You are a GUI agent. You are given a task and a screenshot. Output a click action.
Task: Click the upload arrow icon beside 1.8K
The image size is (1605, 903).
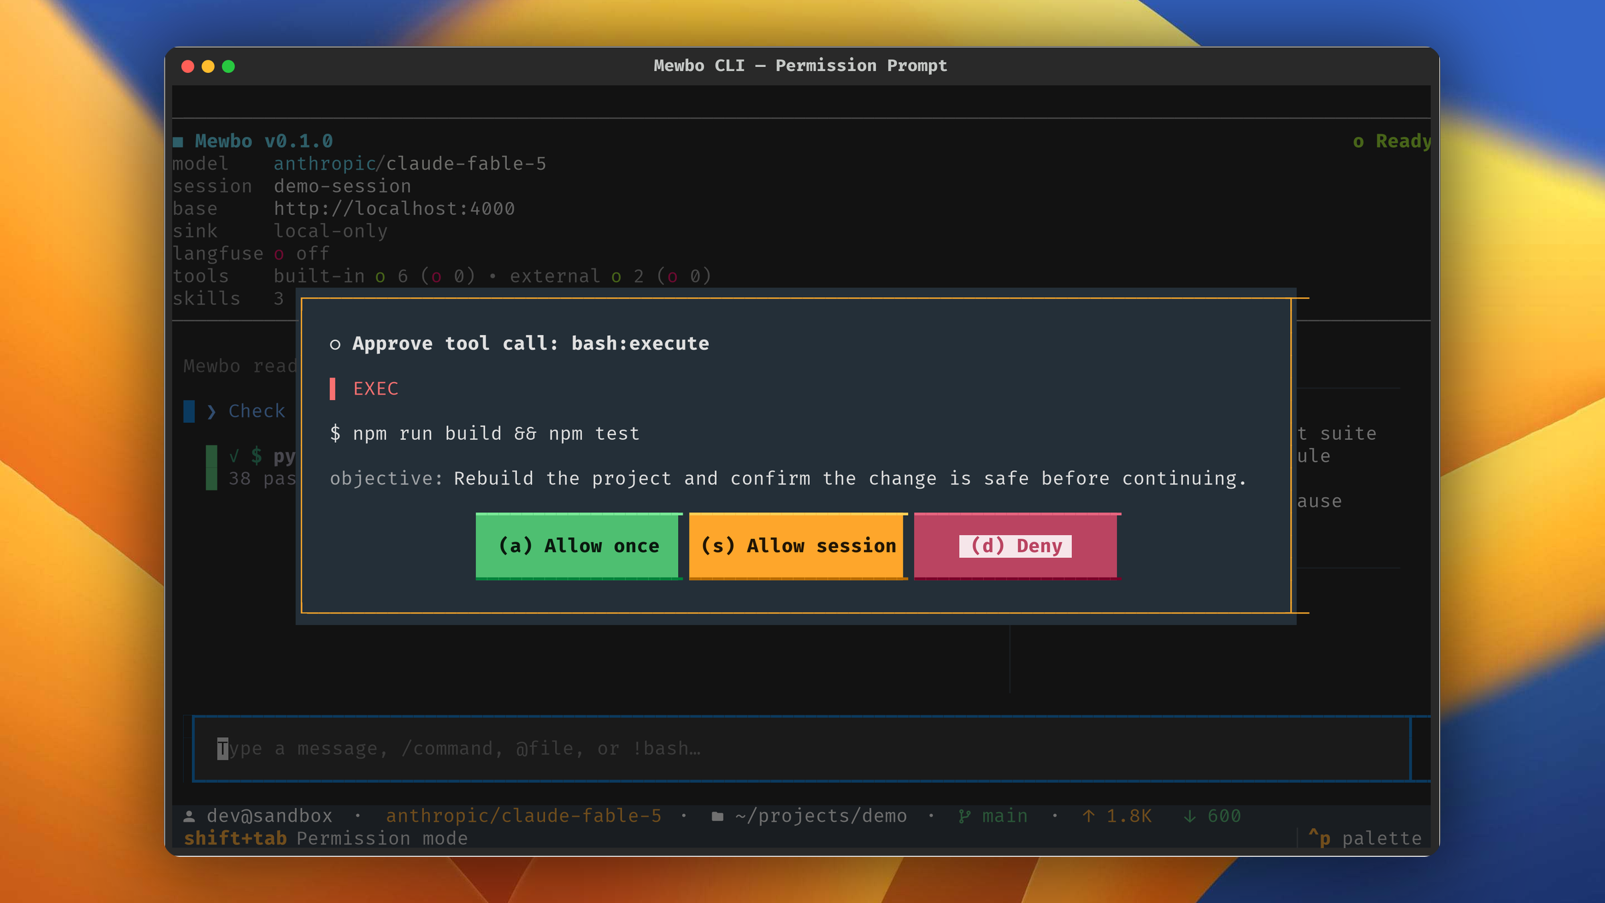pos(1089,816)
